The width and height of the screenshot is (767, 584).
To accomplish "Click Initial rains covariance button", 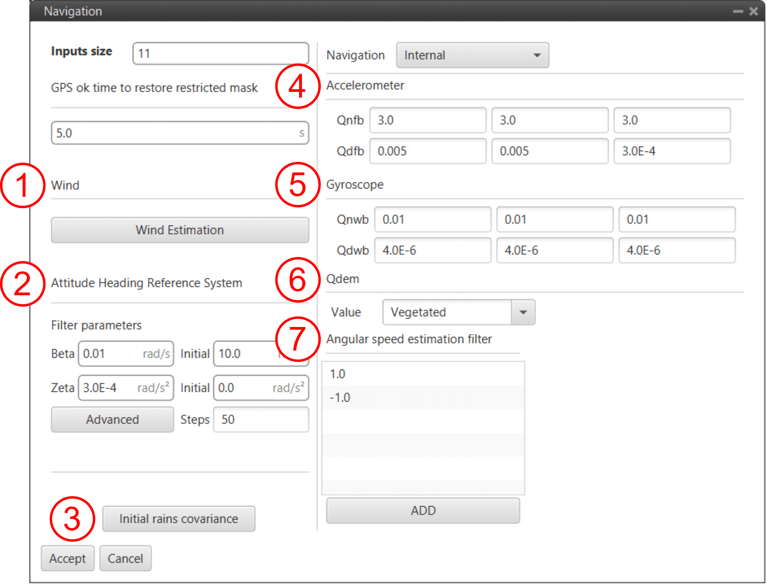I will (179, 519).
